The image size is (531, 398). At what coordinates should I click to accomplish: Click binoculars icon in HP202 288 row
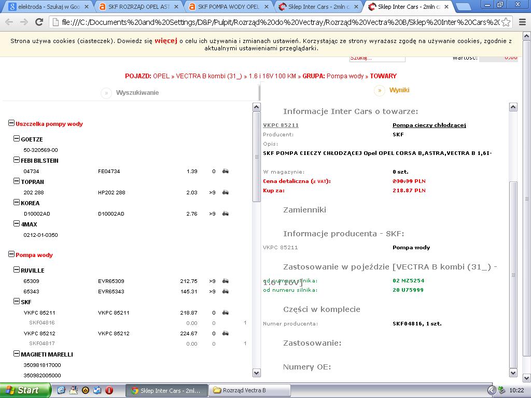click(x=225, y=193)
